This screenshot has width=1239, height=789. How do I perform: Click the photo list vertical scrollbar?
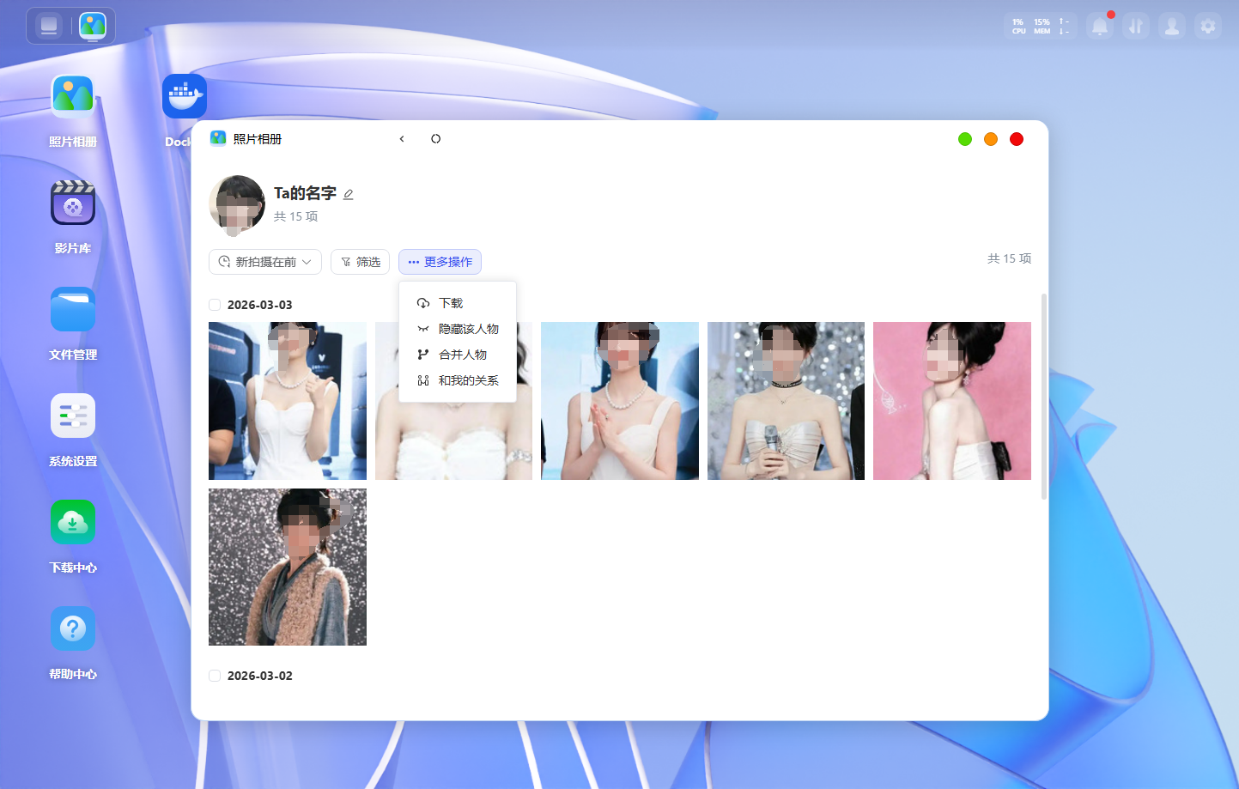(x=1044, y=397)
